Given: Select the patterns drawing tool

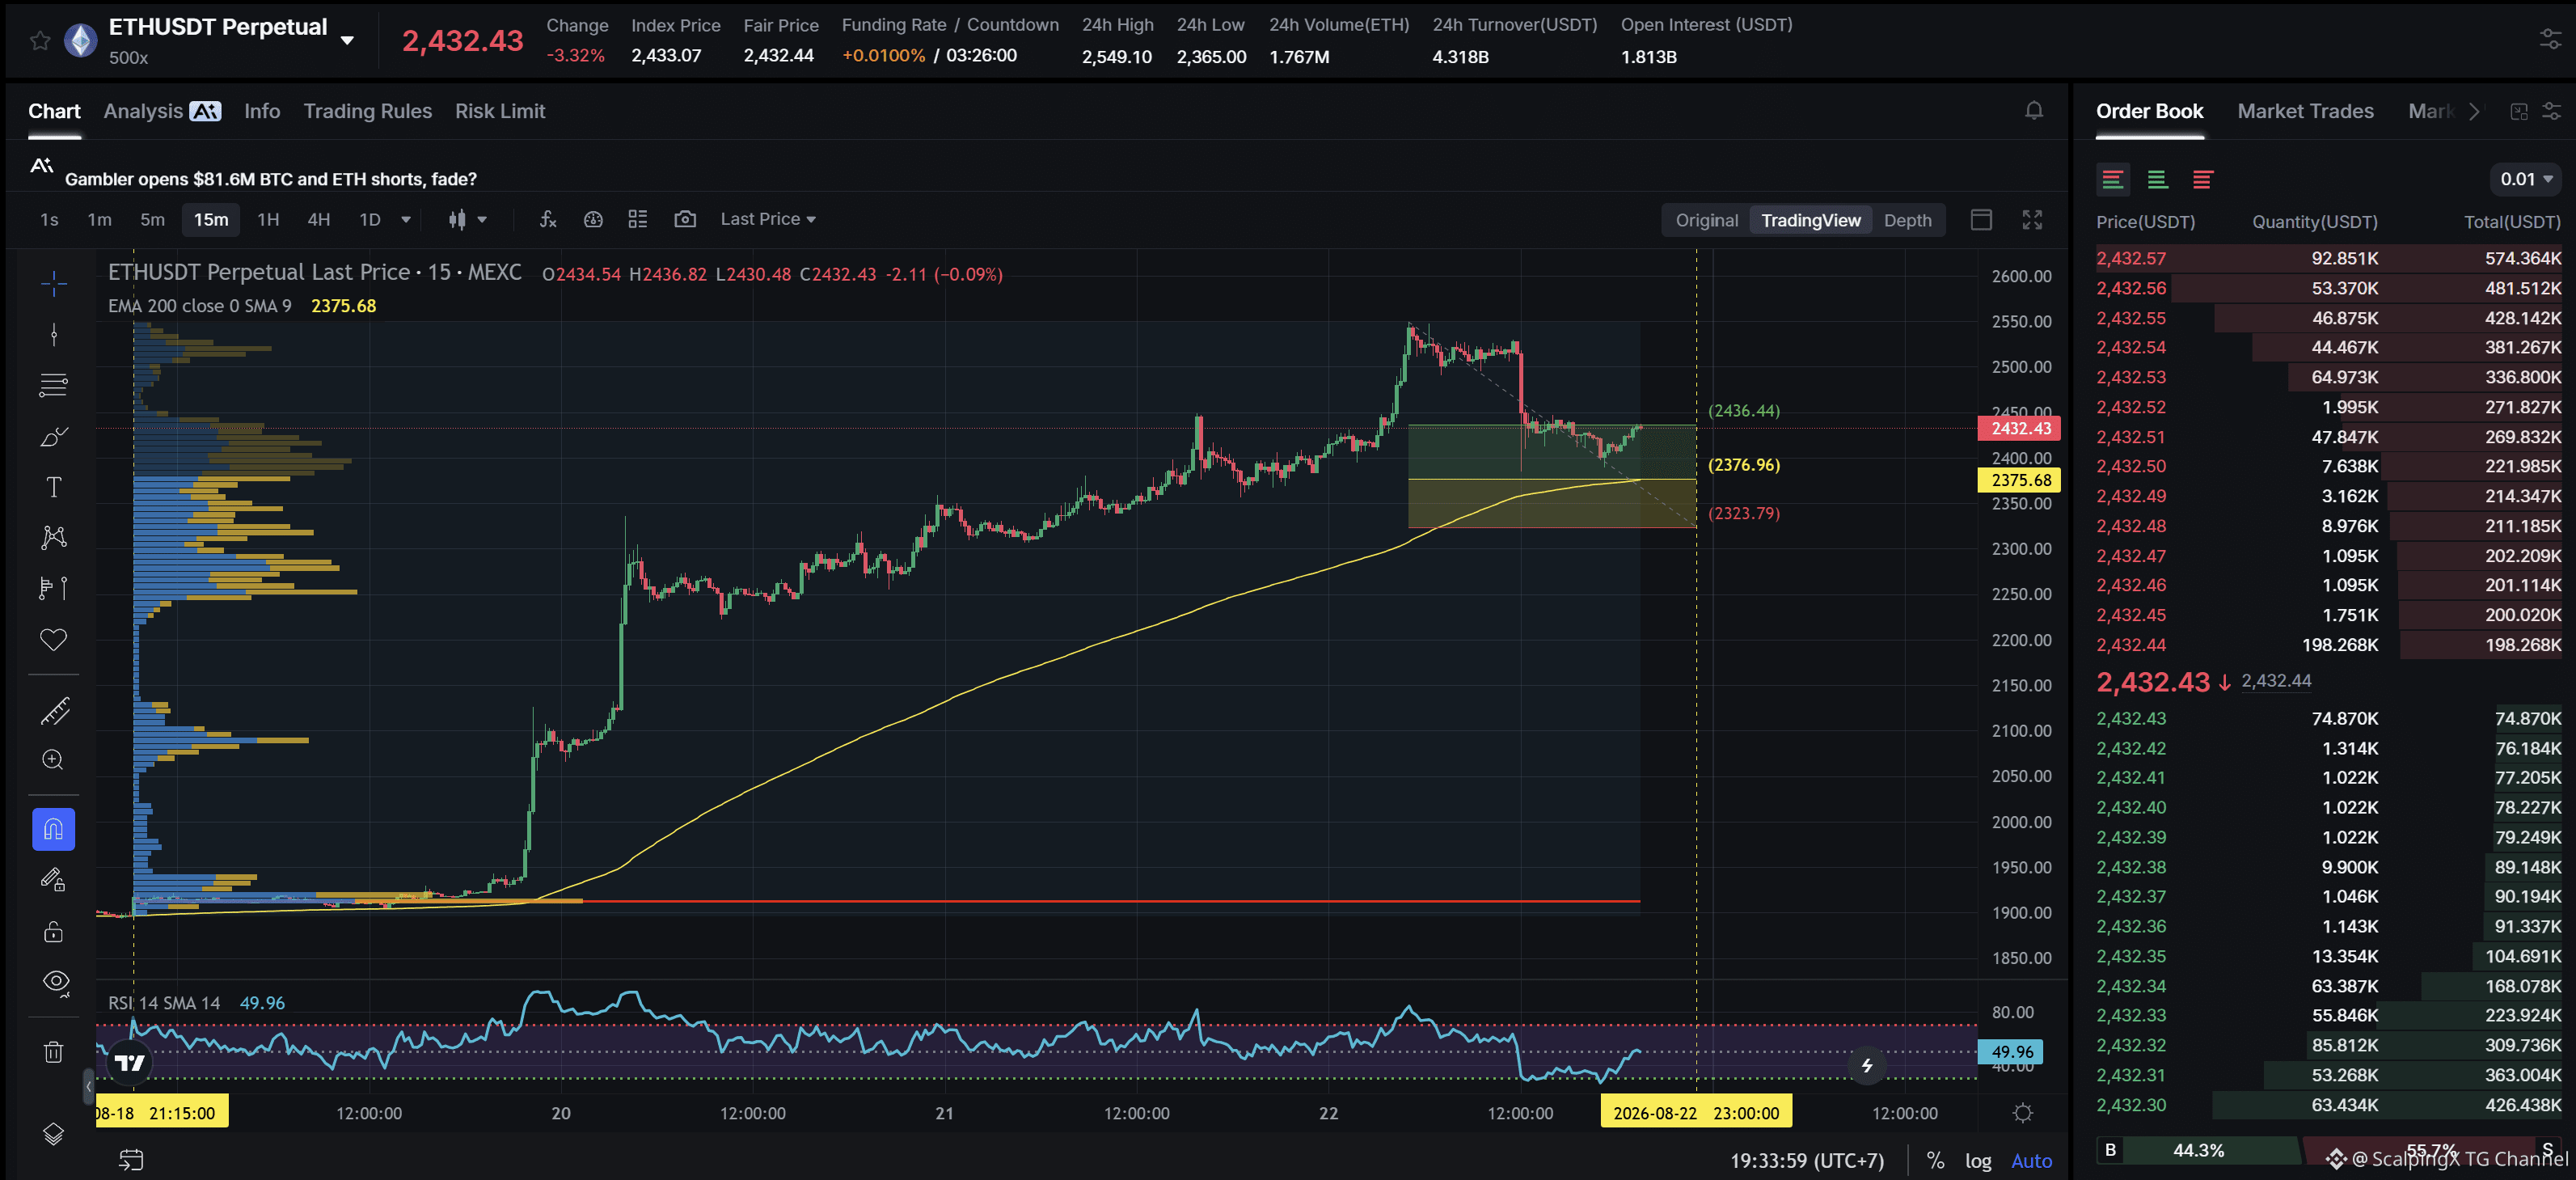Looking at the screenshot, I should 54,538.
